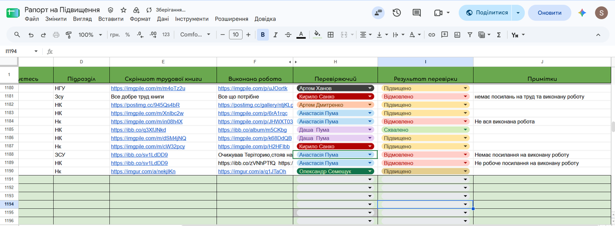Open the Файл menu
615x226 pixels.
(x=32, y=19)
